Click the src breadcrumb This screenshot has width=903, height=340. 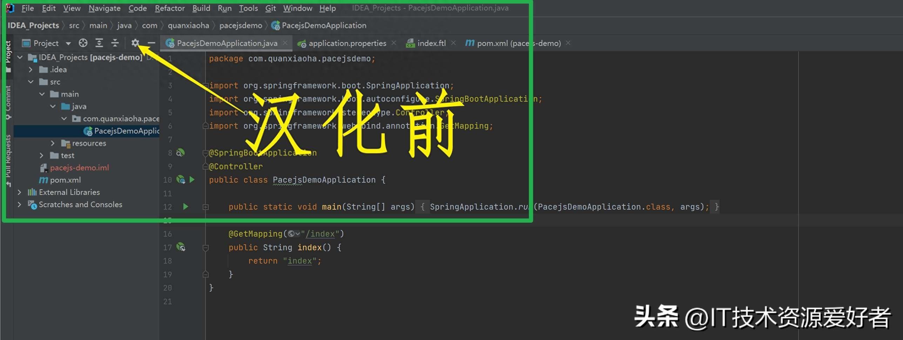74,25
